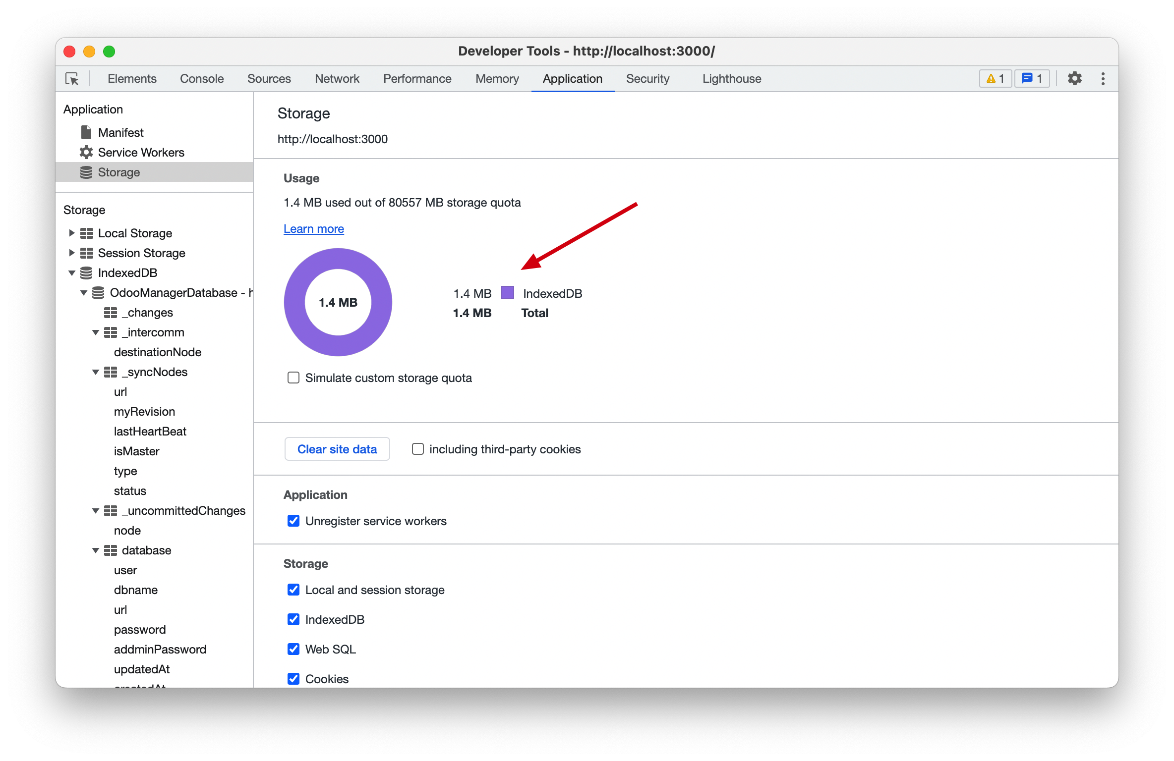Open the Learn more link
1174x761 pixels.
click(x=314, y=229)
